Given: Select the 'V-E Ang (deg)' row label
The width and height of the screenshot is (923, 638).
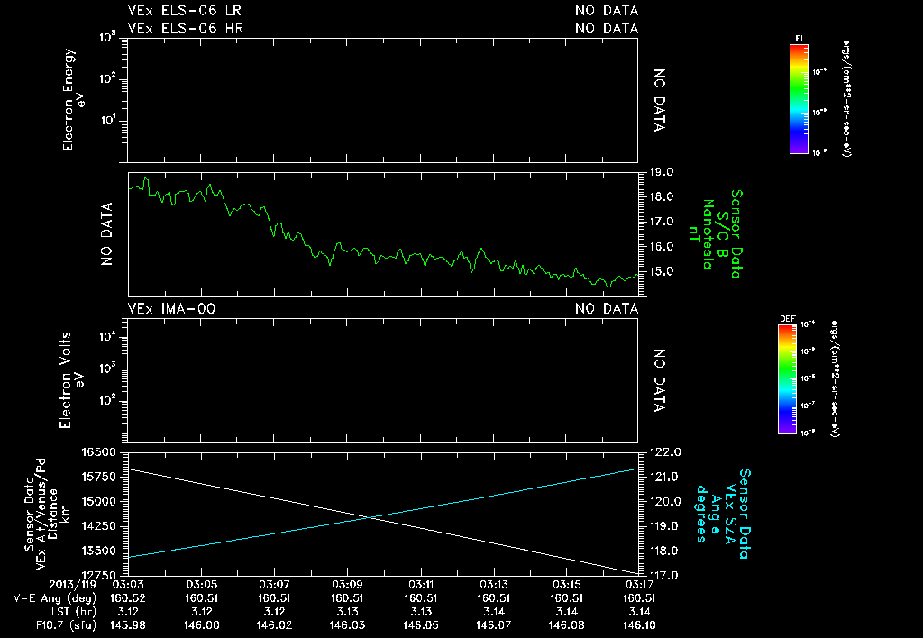Looking at the screenshot, I should [x=55, y=598].
